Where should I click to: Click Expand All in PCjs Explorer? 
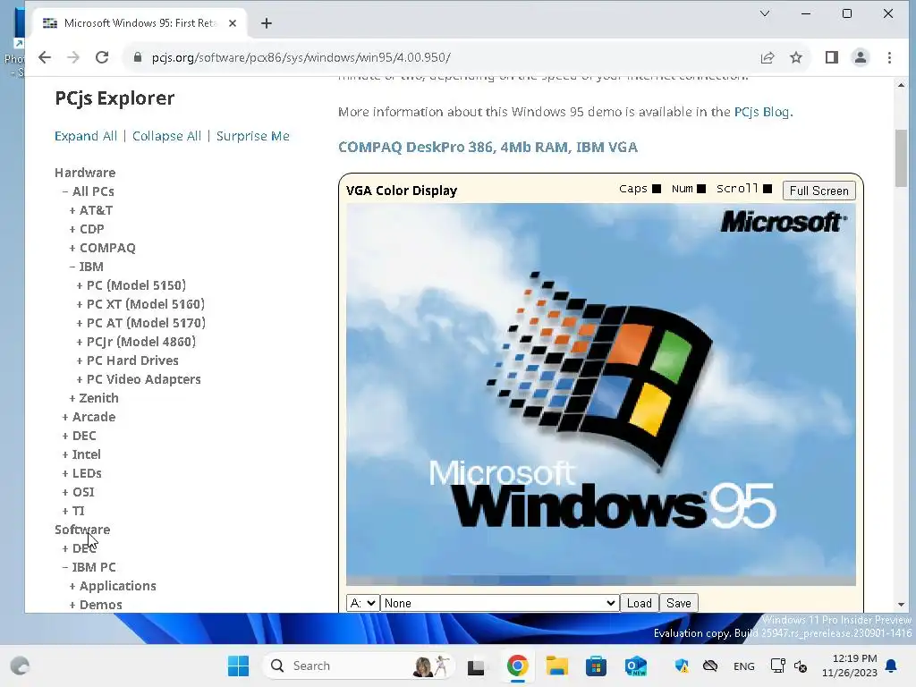tap(86, 136)
